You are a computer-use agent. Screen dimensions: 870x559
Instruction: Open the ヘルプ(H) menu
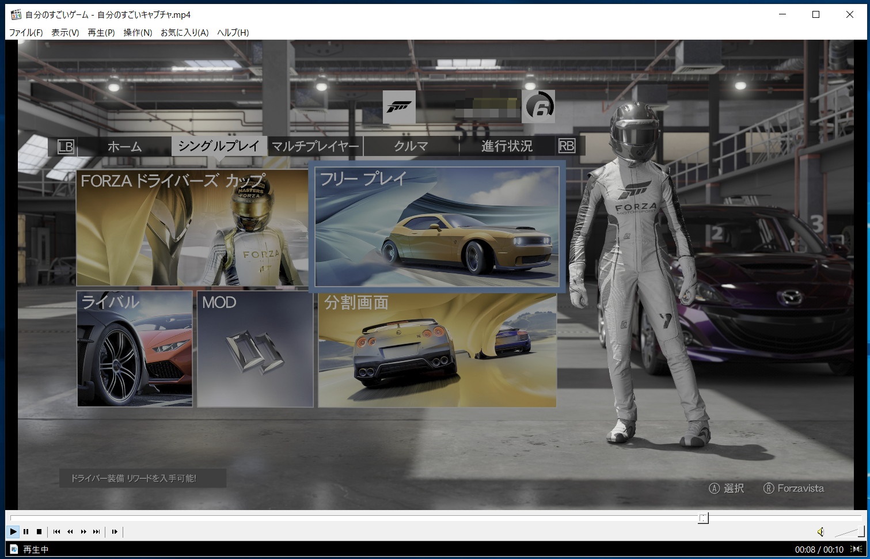pos(233,32)
